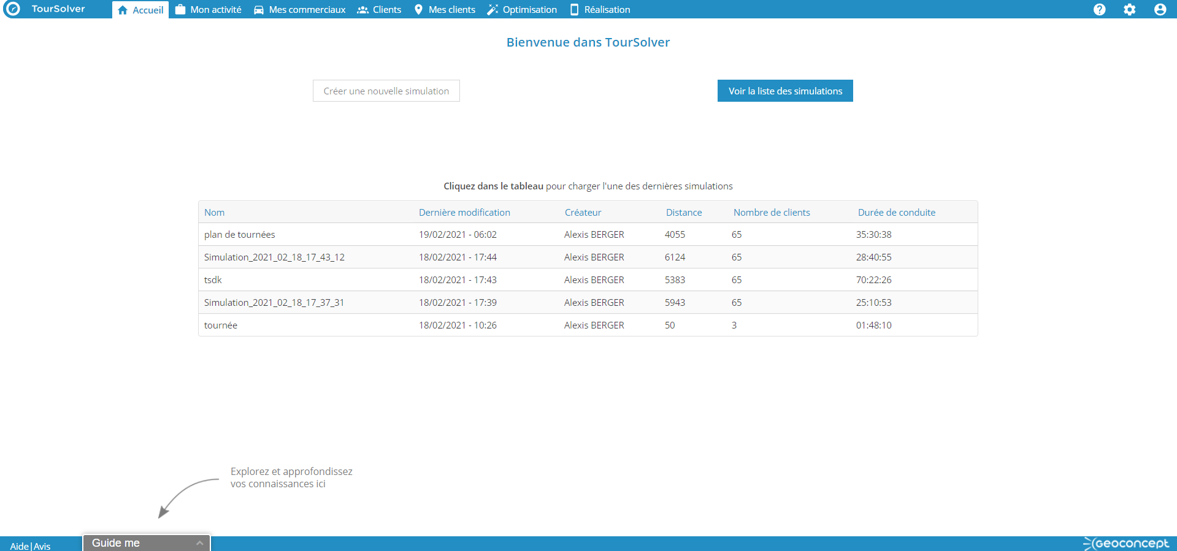The width and height of the screenshot is (1177, 551).
Task: Click client count '3' in tournée row
Action: (x=734, y=325)
